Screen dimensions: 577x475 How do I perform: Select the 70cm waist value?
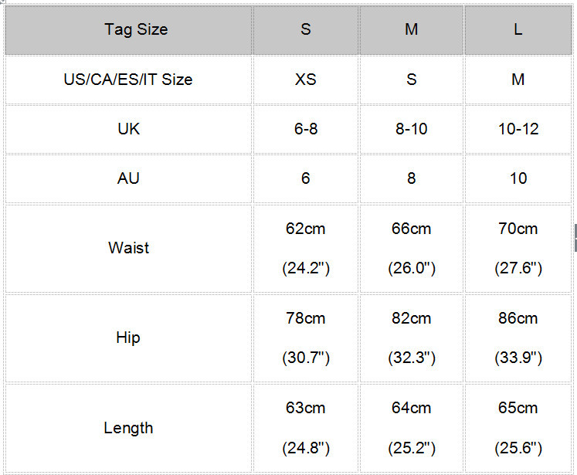(518, 229)
